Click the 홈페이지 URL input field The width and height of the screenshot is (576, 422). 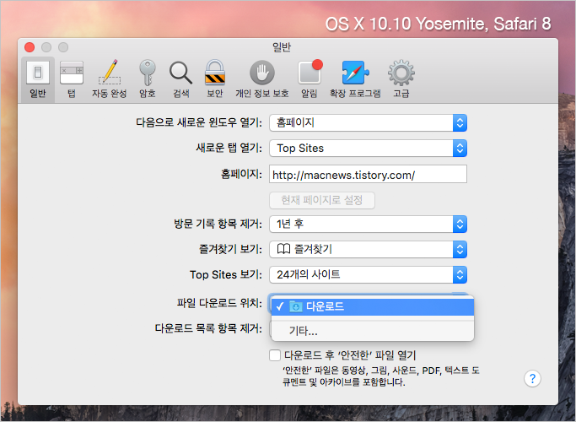coord(368,174)
